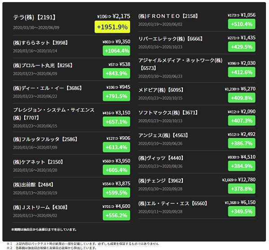Select ソフトマックス(株)【3671】 name
Image resolution: width=269 pixels, height=250 pixels.
pos(168,112)
